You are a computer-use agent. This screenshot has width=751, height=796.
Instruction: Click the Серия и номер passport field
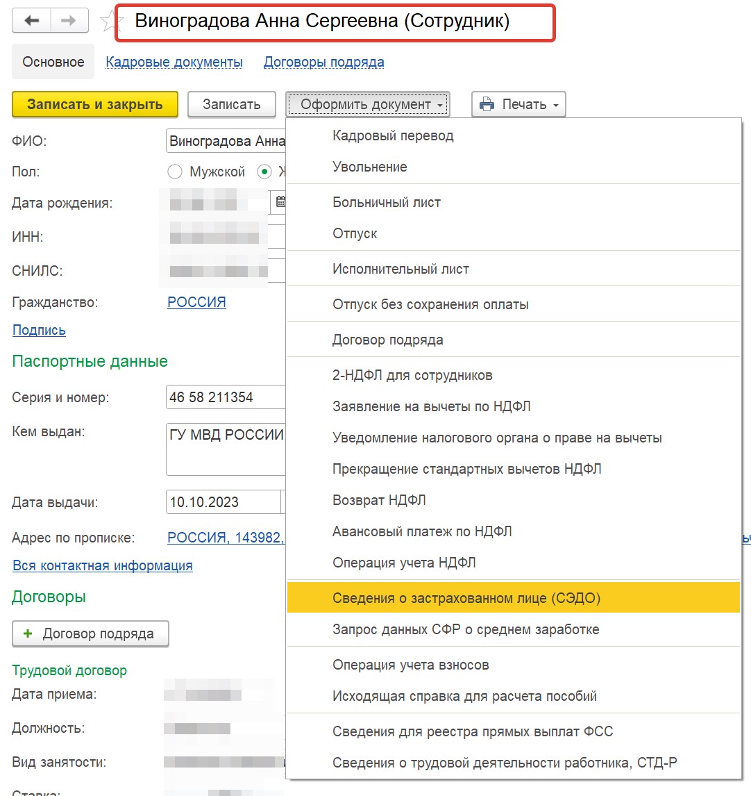point(226,397)
